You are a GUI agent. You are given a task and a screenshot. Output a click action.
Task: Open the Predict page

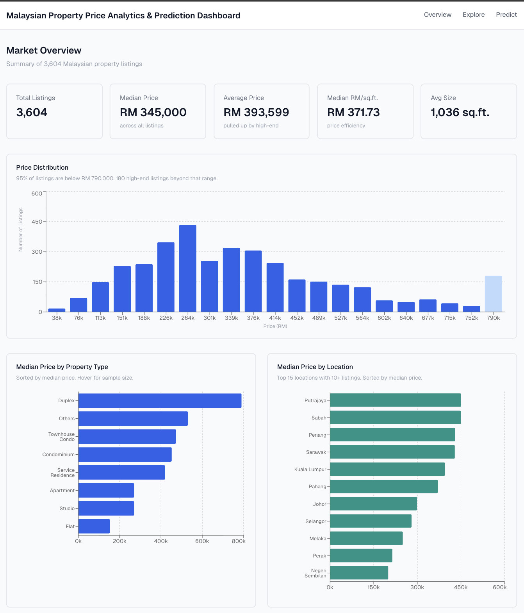point(506,14)
